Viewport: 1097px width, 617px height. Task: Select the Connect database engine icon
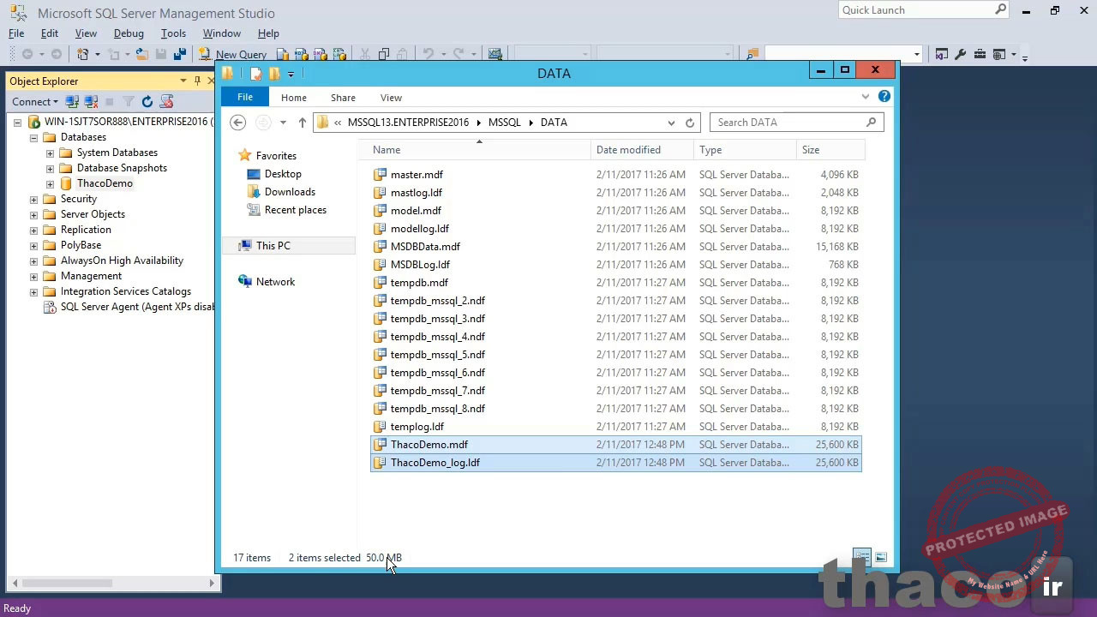tap(73, 101)
